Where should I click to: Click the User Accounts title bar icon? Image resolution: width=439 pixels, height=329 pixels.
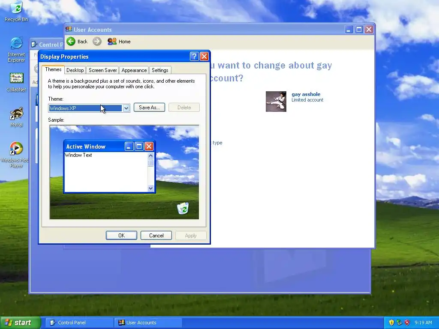69,29
